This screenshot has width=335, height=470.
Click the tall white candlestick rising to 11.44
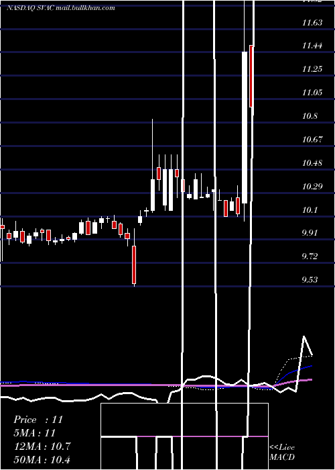[245, 128]
